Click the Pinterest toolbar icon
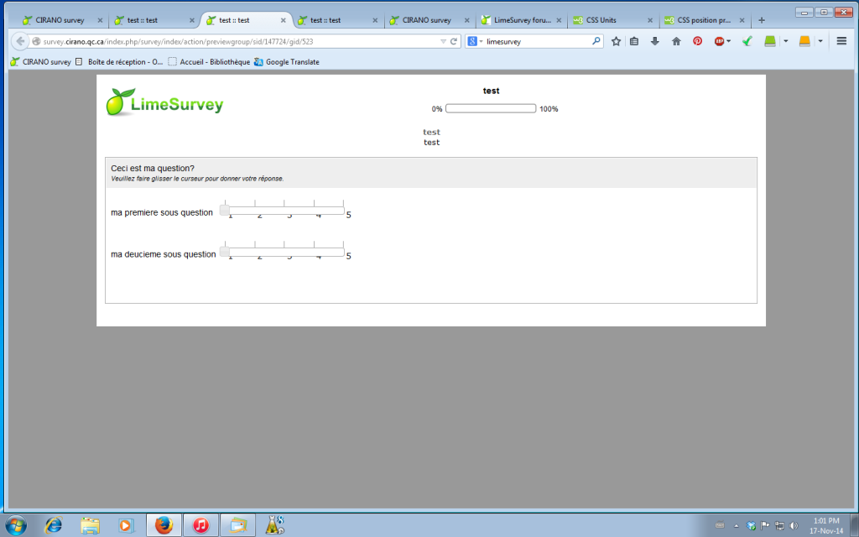 point(697,41)
